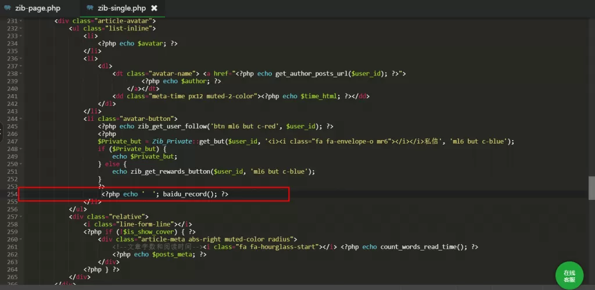Expand the side panel handle on left edge
This screenshot has width=595, height=290.
click(x=2, y=133)
